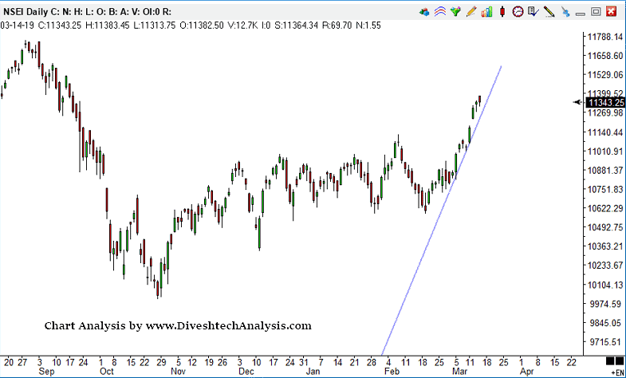Click the H:11383.45 high value in data line
Viewport: 626px width, 378px height.
coord(108,26)
